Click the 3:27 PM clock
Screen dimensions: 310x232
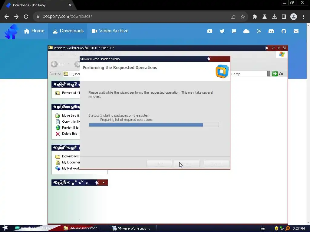(299, 228)
